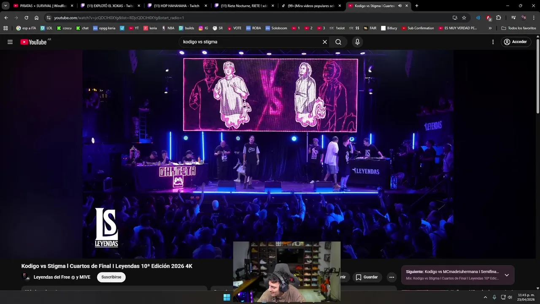Open the YT bookmark
Screen dimensions: 540x304
click(134, 28)
